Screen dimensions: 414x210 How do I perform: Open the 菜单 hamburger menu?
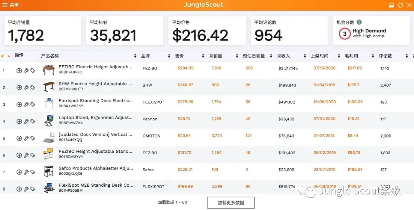11,5
